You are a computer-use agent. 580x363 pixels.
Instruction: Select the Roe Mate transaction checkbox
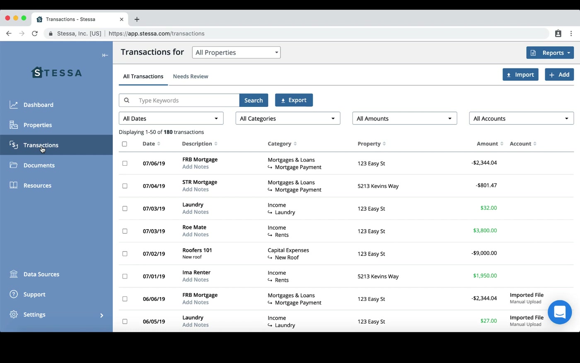coord(125,231)
